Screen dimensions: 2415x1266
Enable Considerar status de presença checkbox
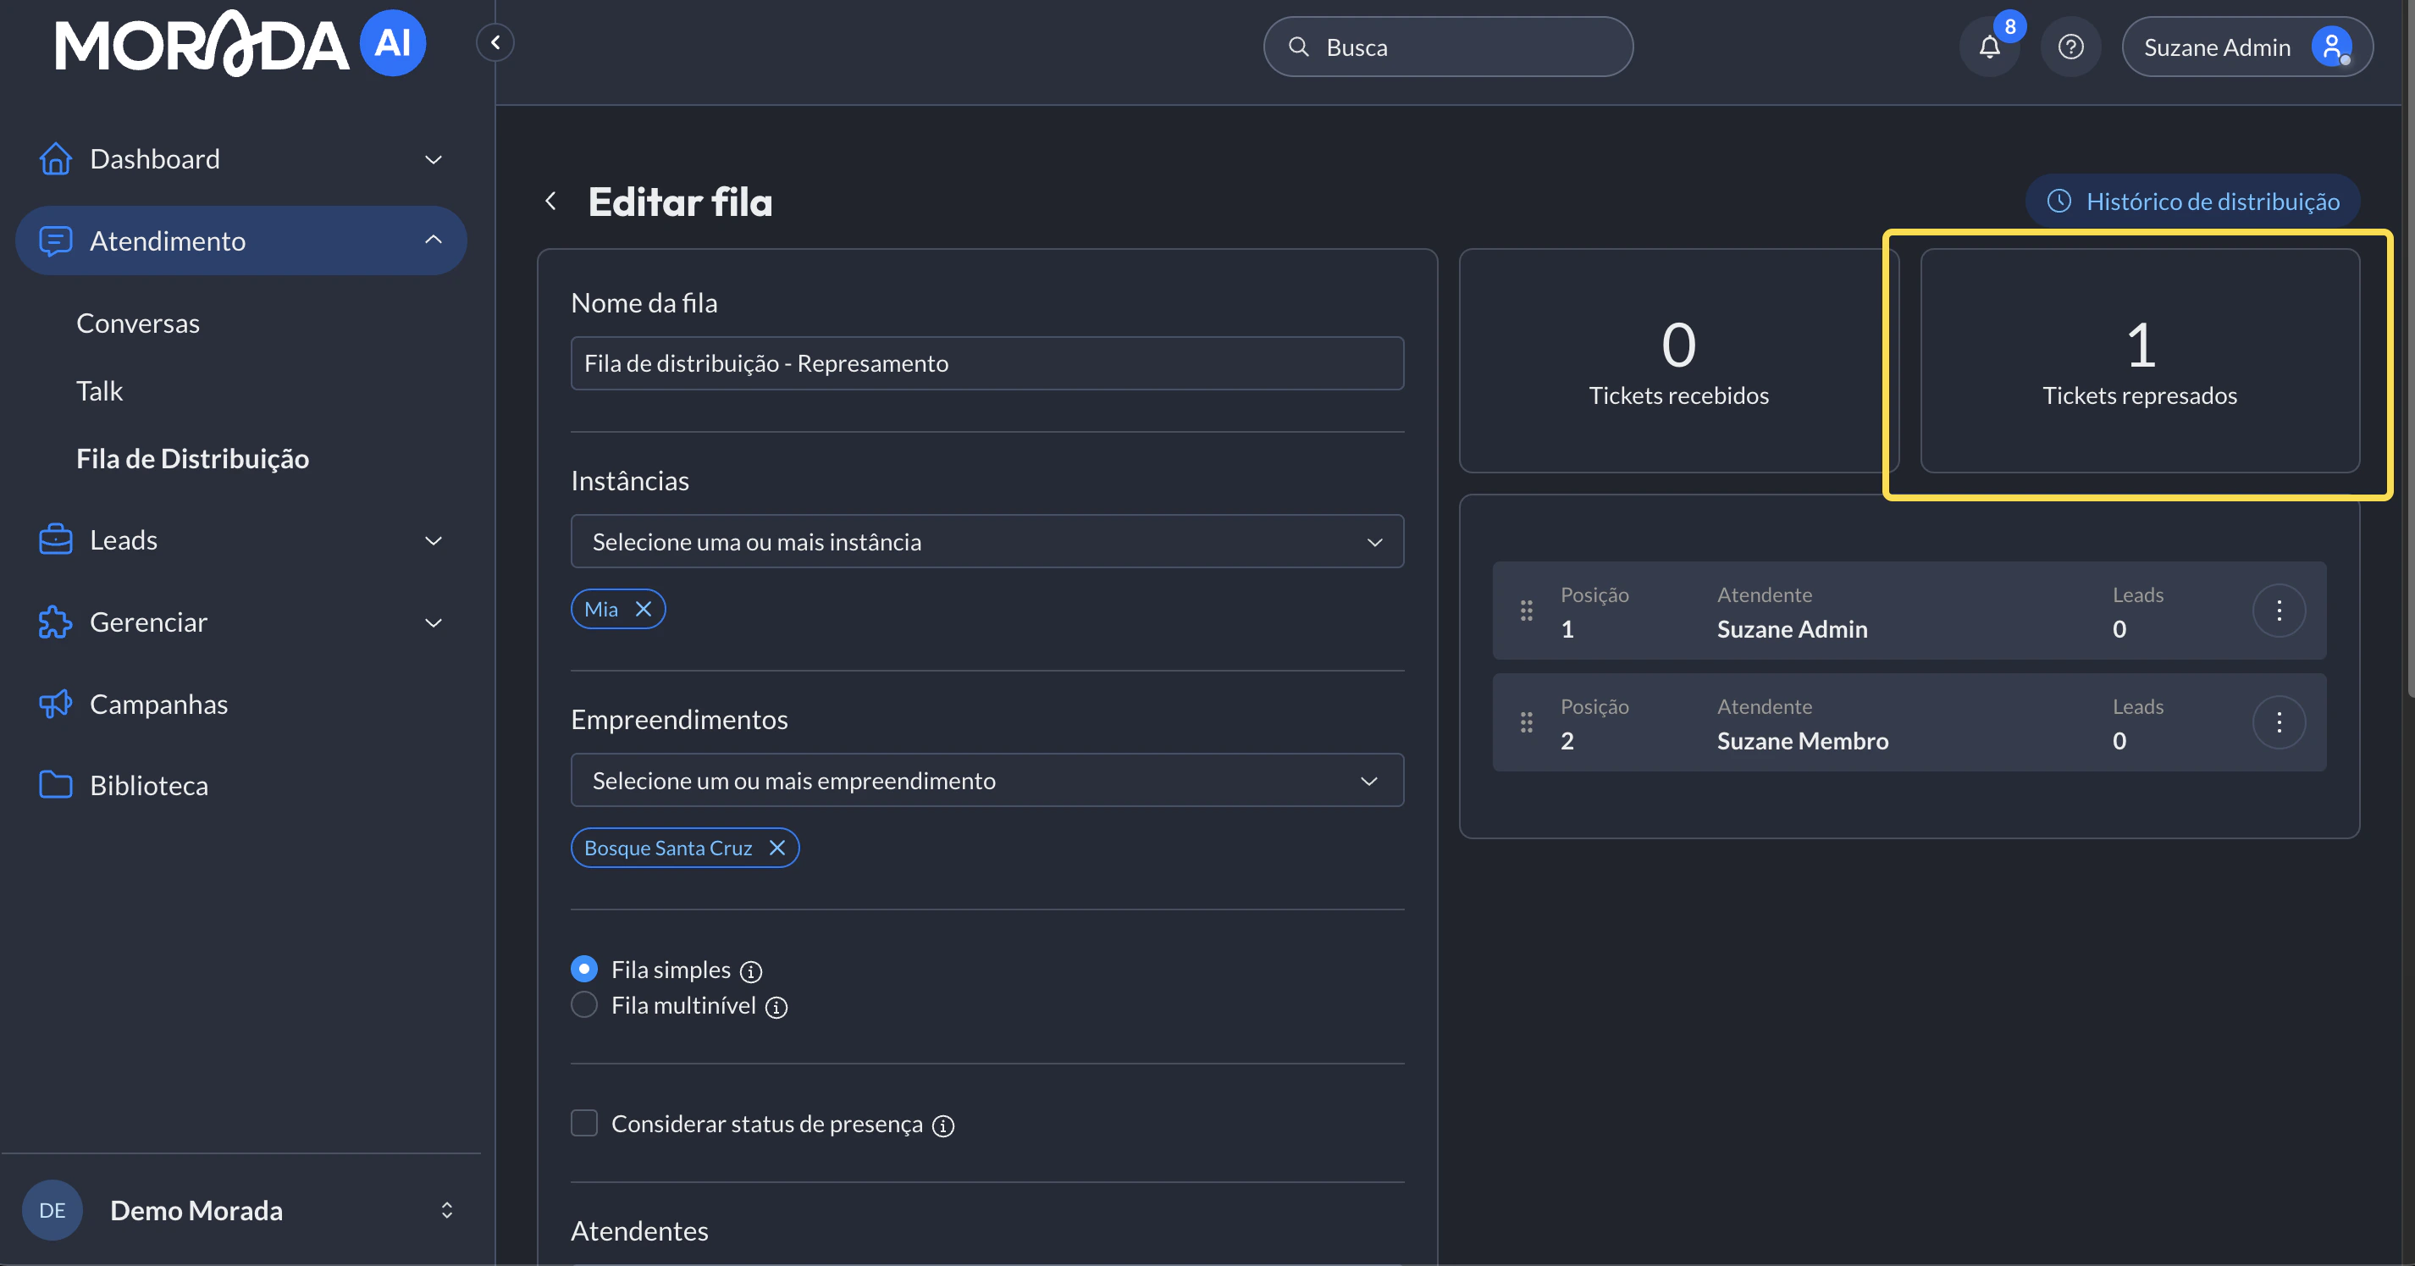click(584, 1124)
